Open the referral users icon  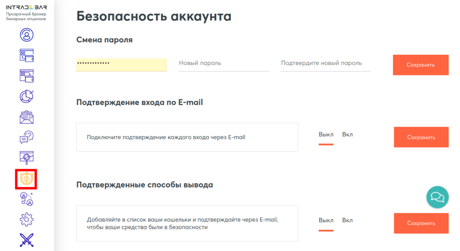pyautogui.click(x=26, y=199)
